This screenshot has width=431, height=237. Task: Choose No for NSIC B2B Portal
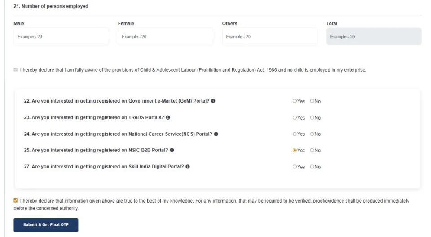tap(312, 151)
